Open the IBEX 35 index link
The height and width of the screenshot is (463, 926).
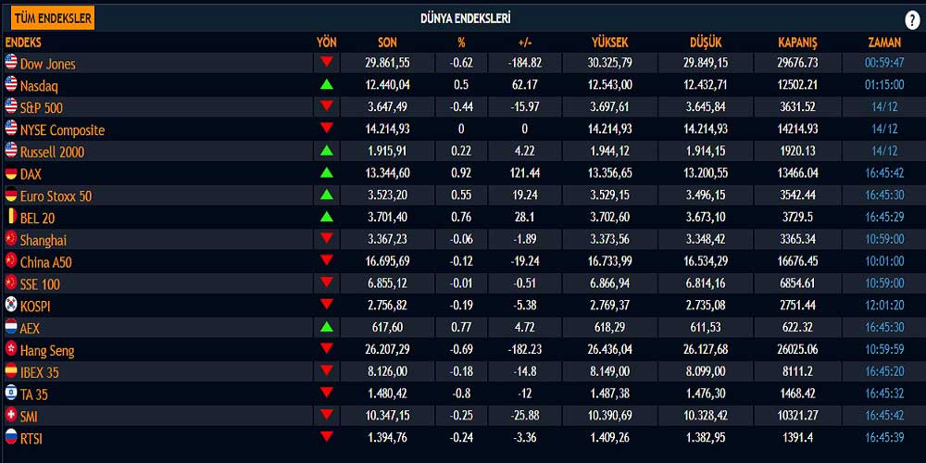coord(40,372)
